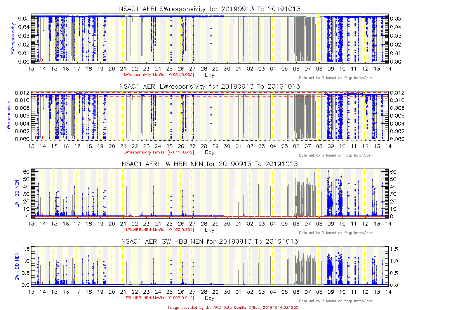The image size is (466, 310).
Task: Click the red LWresponsivity Limits text
Action: (x=158, y=152)
